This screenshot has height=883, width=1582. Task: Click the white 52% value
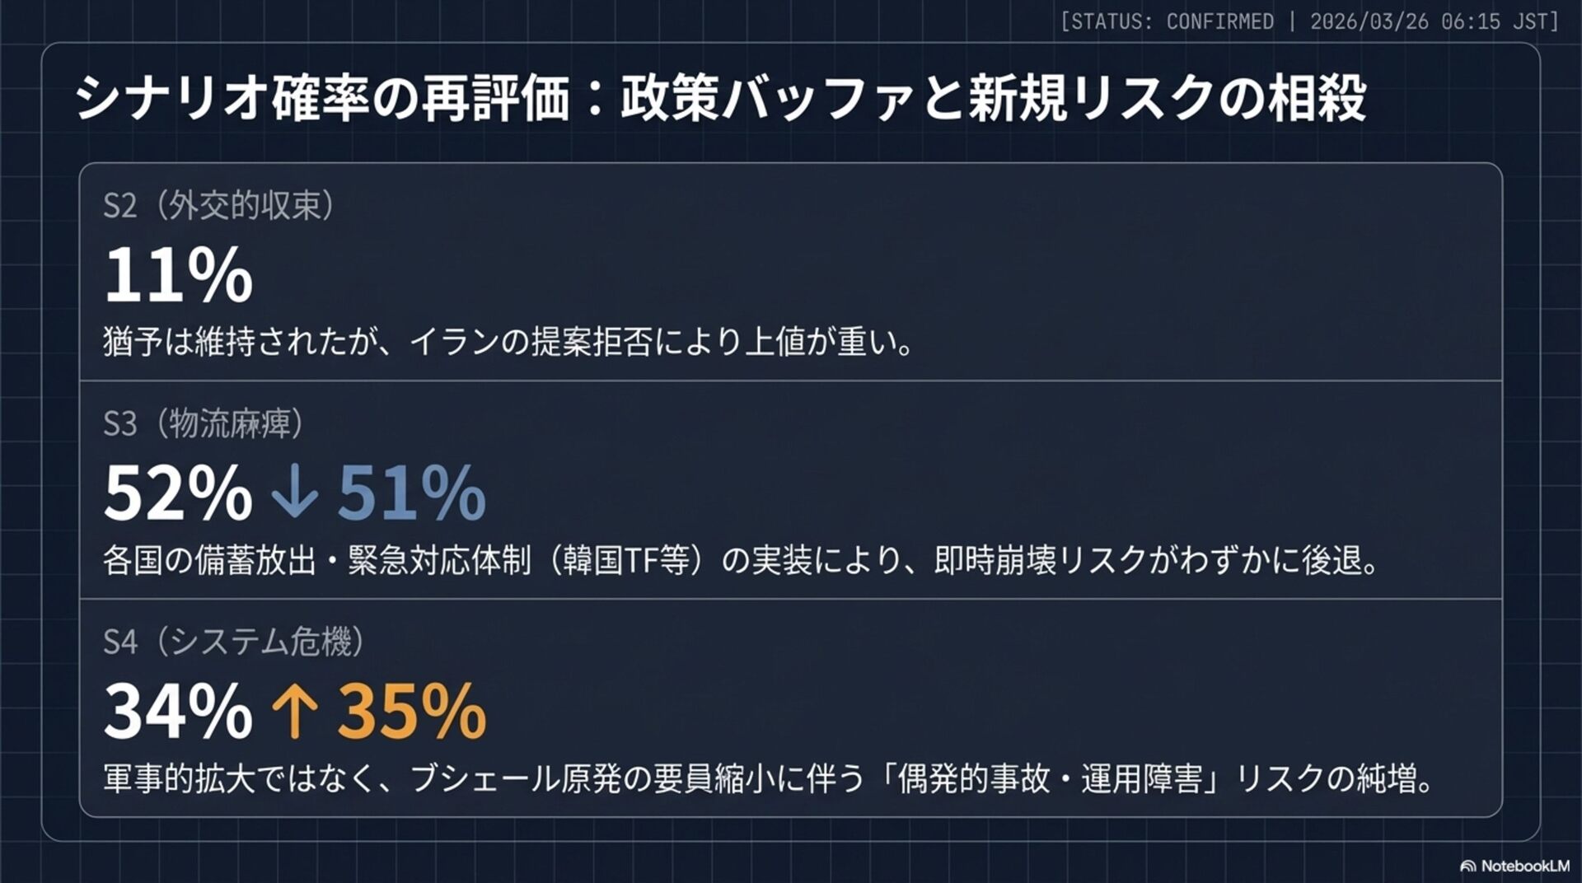pyautogui.click(x=178, y=493)
